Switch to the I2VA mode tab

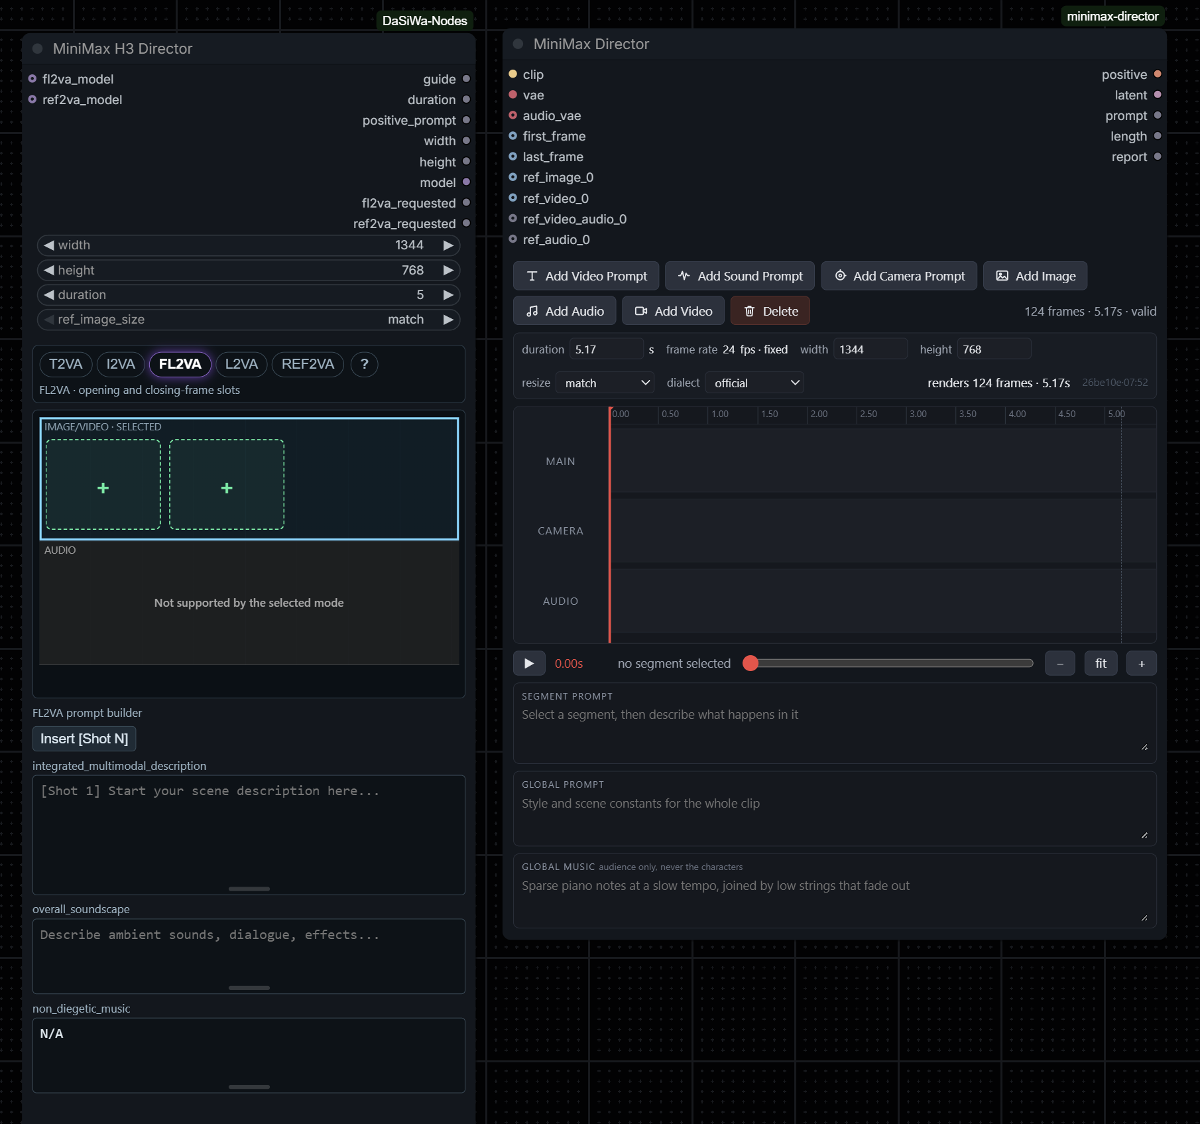pos(121,364)
